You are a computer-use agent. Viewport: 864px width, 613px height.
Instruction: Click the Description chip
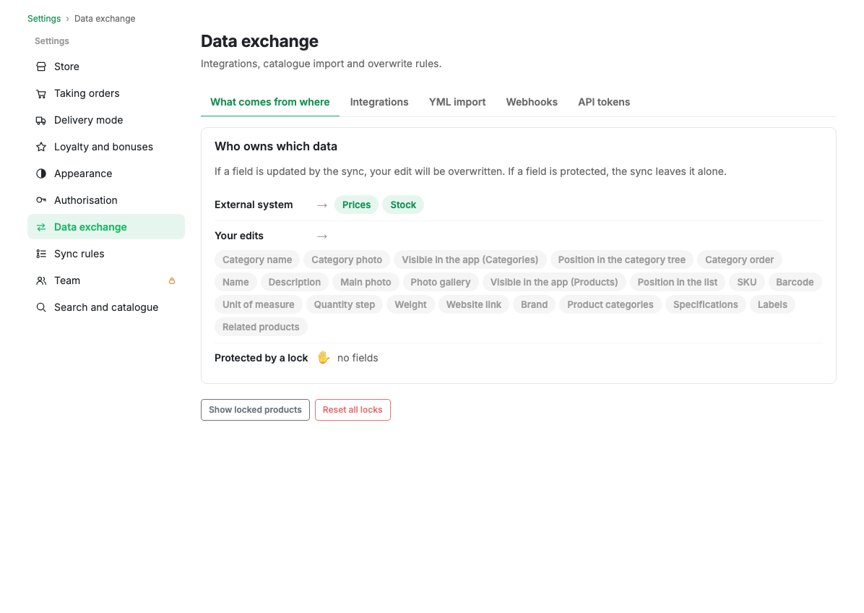point(294,282)
